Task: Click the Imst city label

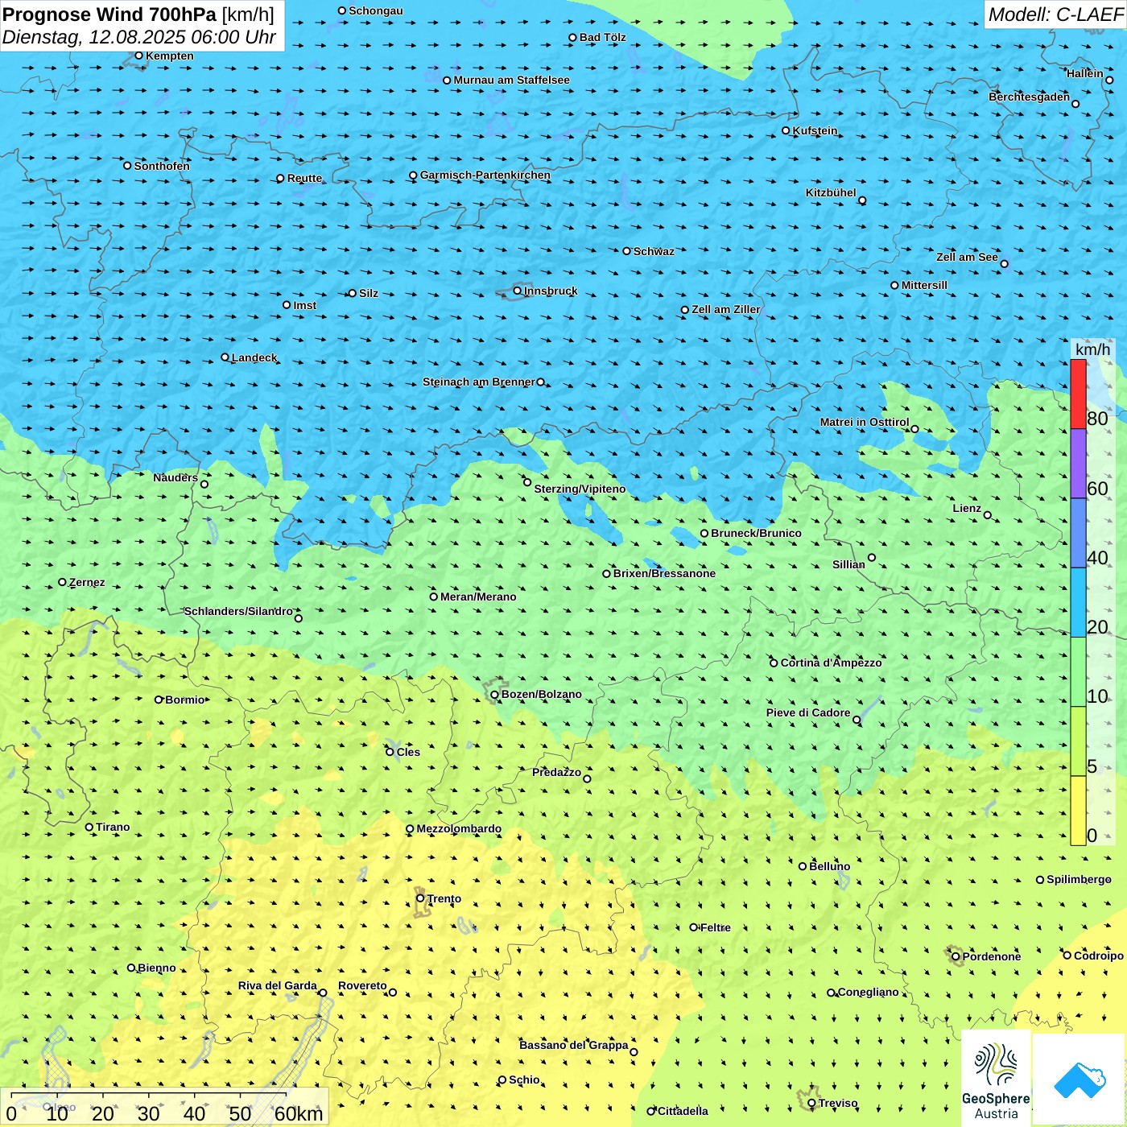Action: point(304,305)
